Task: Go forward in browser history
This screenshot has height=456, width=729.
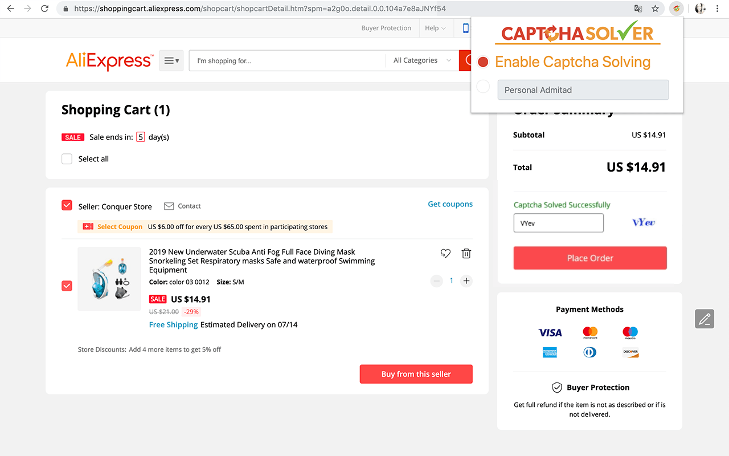Action: pyautogui.click(x=27, y=9)
